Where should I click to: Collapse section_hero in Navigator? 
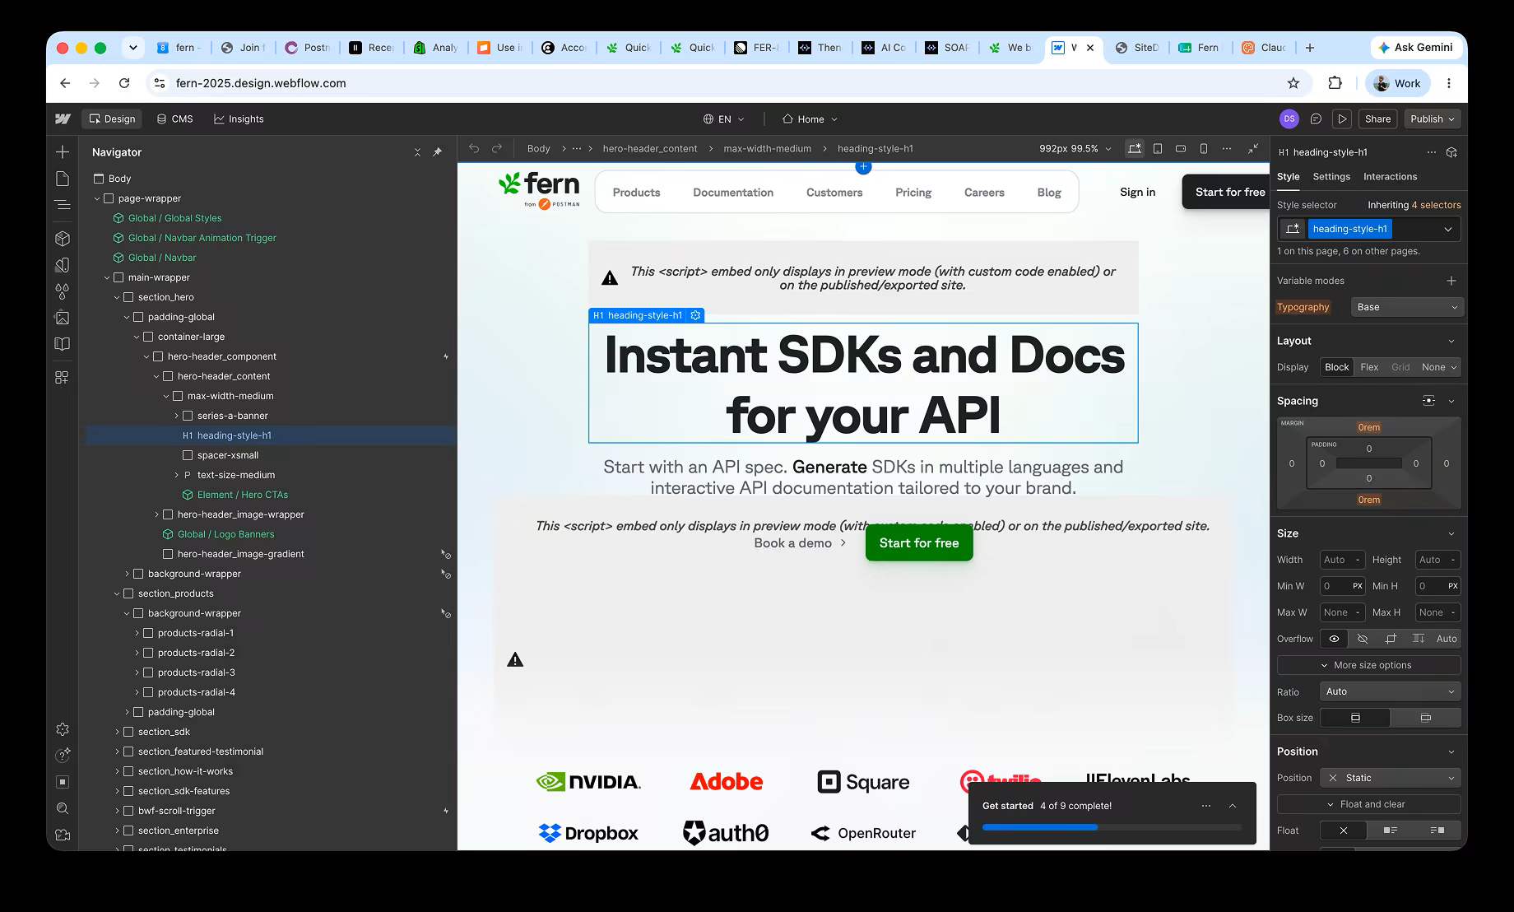[117, 297]
